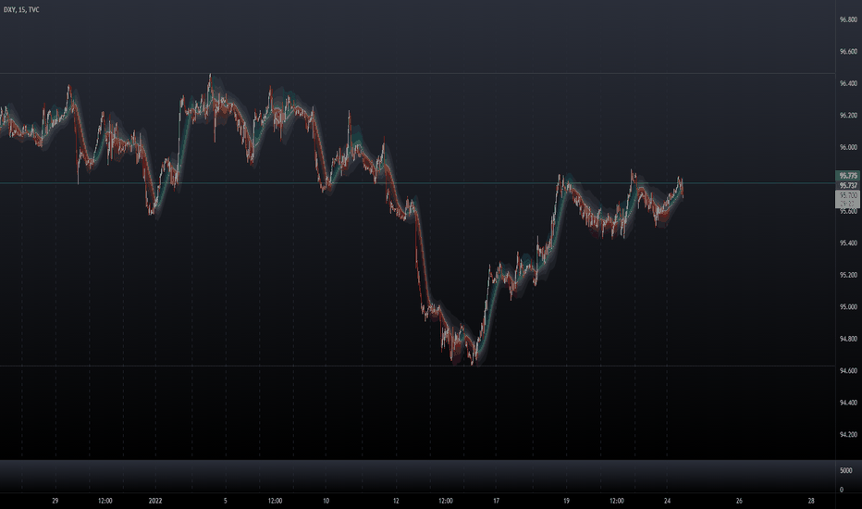Select the upper horizontal line near 96.46
This screenshot has width=862, height=509.
418,73
